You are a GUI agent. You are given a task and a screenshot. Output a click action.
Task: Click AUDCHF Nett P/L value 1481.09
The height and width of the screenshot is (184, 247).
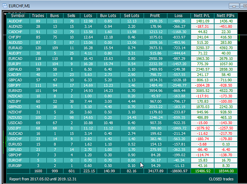[202, 21]
